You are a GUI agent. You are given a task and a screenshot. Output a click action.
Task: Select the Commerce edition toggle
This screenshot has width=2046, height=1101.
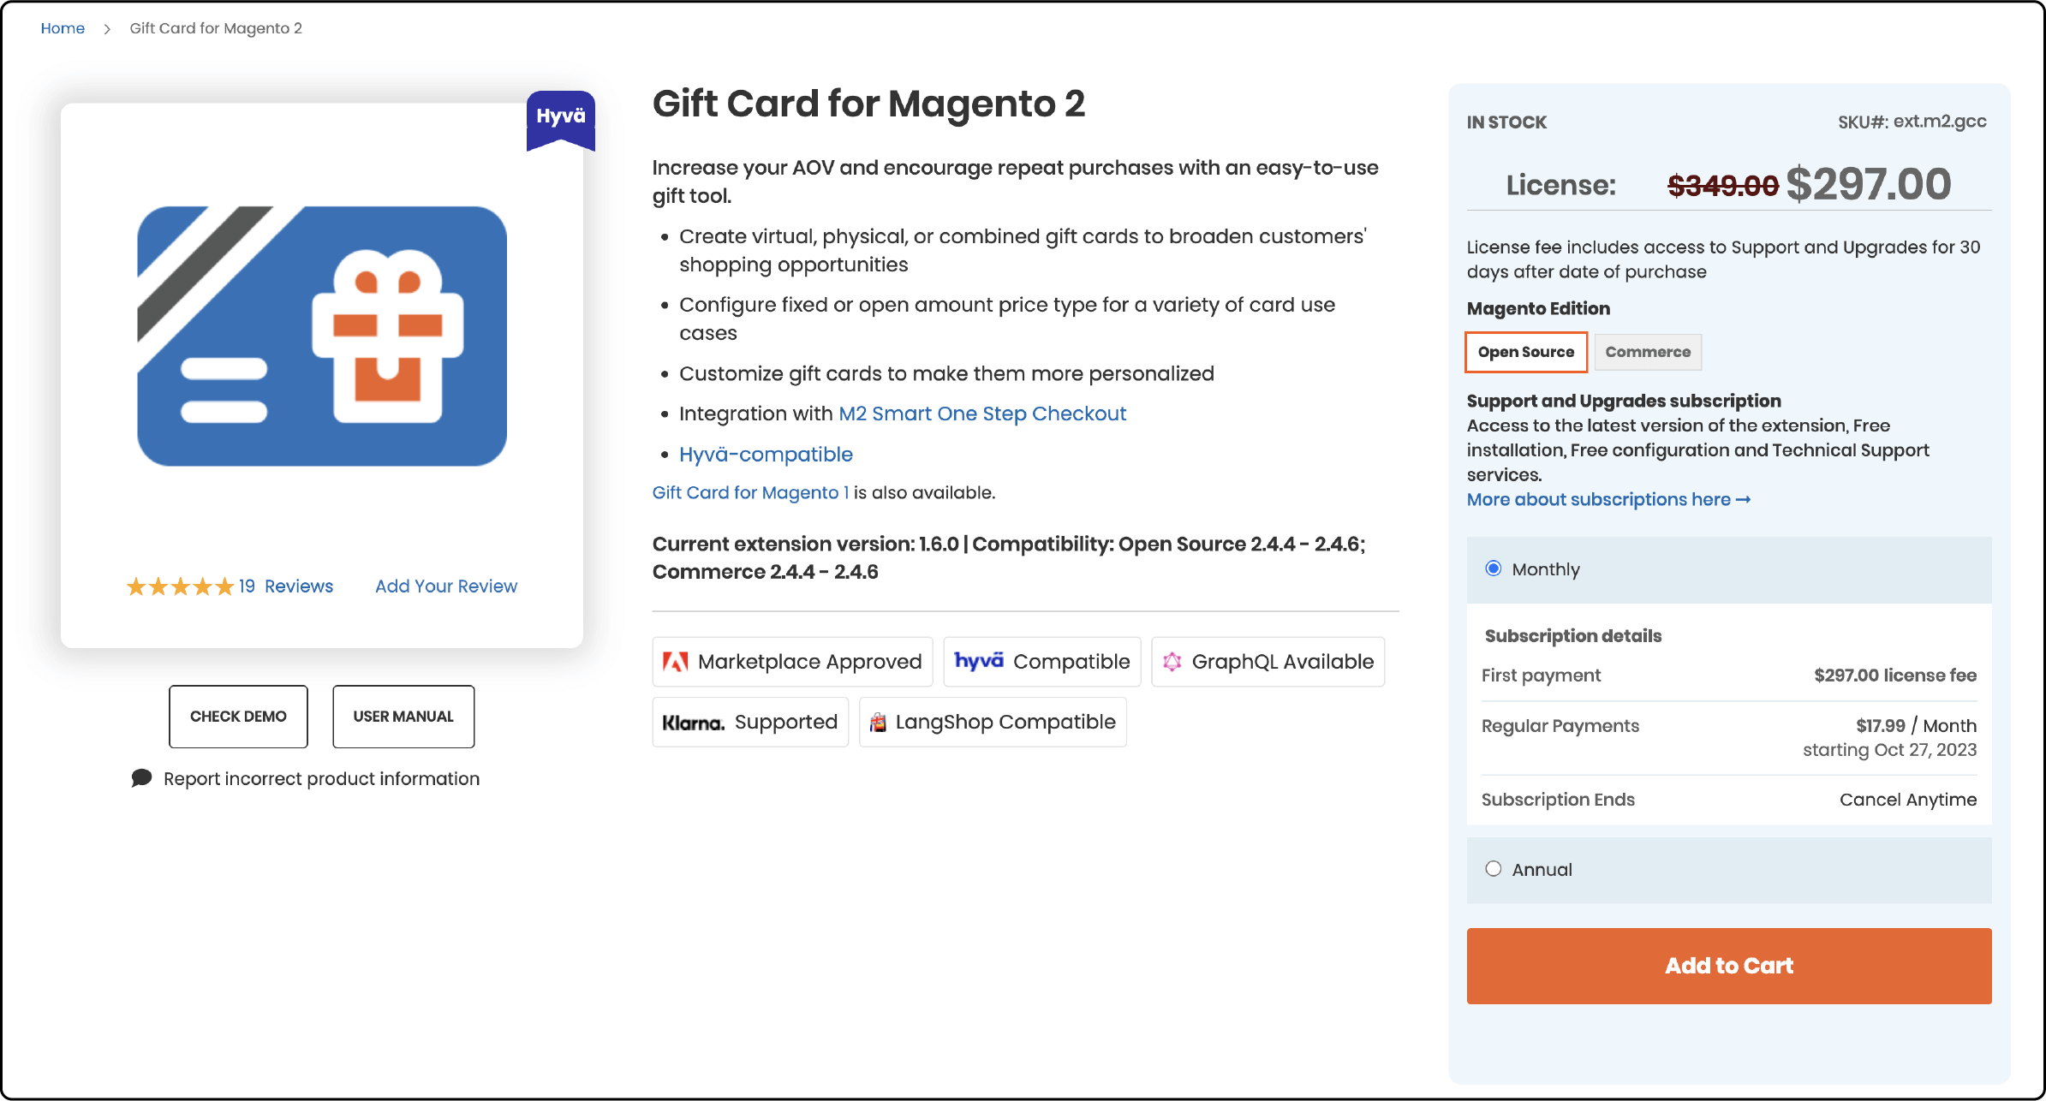tap(1648, 353)
